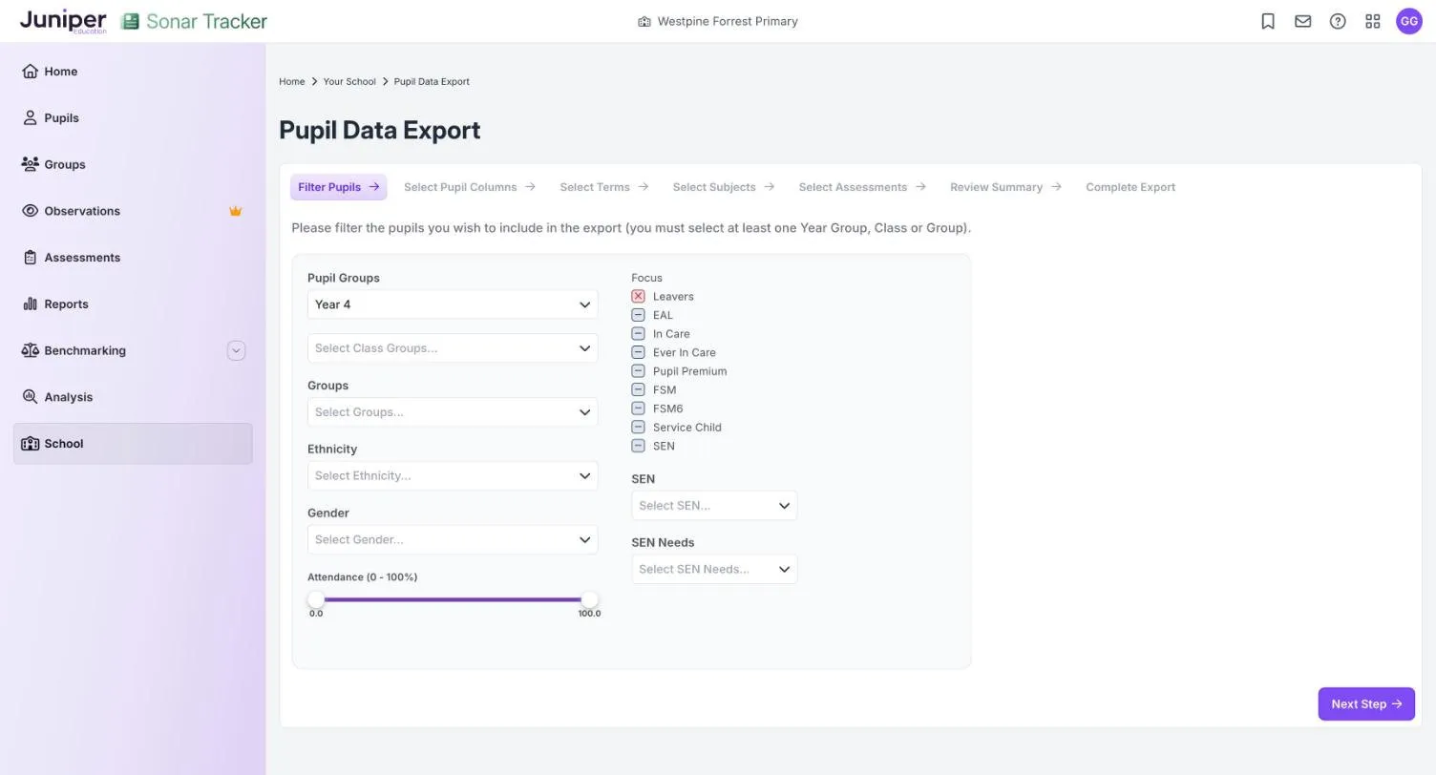Select the Filter Pupils step tab
The width and height of the screenshot is (1436, 775).
[338, 187]
